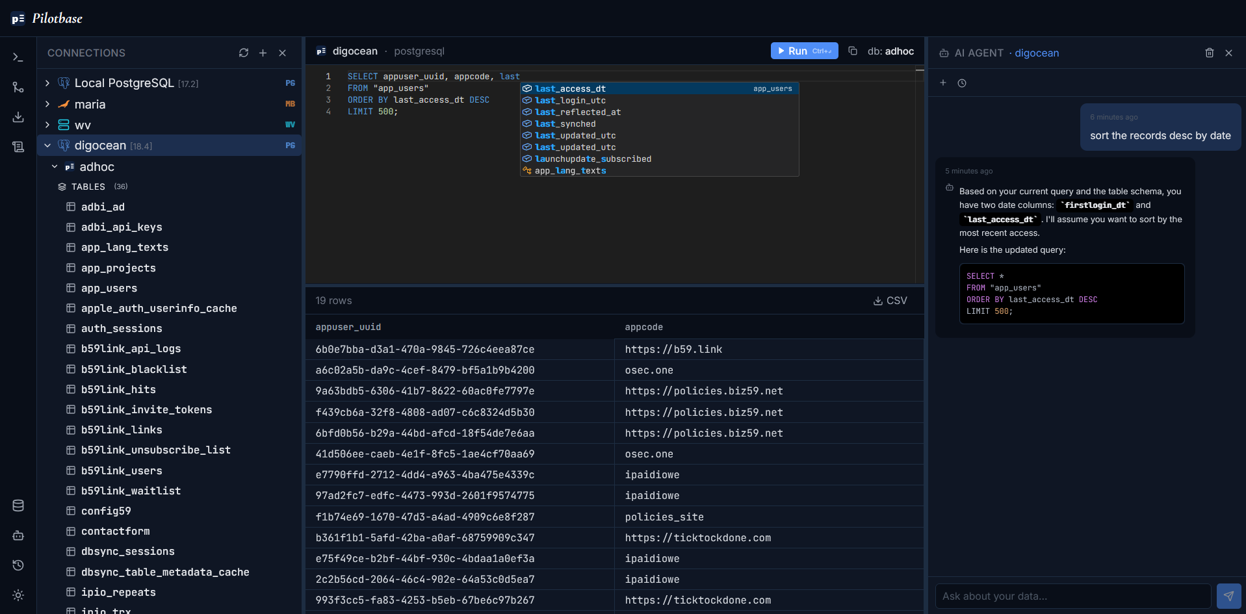Expand the wv connection
The width and height of the screenshot is (1246, 614).
pos(47,125)
